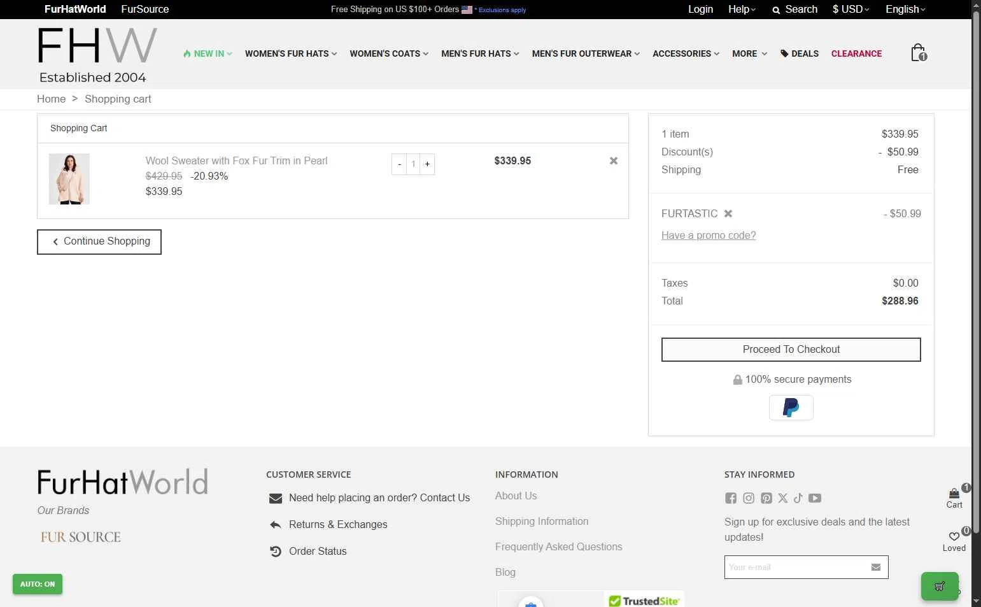Click Proceed To Checkout button
Viewport: 981px width, 607px height.
[x=791, y=350]
